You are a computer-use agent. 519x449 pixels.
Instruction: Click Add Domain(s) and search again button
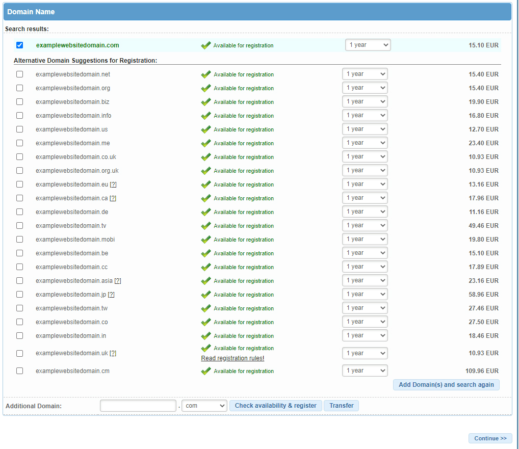click(x=446, y=385)
